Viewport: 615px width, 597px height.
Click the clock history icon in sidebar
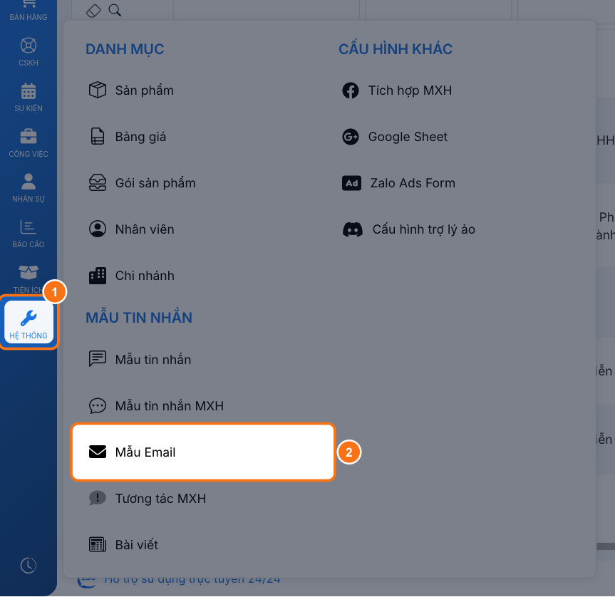click(x=29, y=565)
